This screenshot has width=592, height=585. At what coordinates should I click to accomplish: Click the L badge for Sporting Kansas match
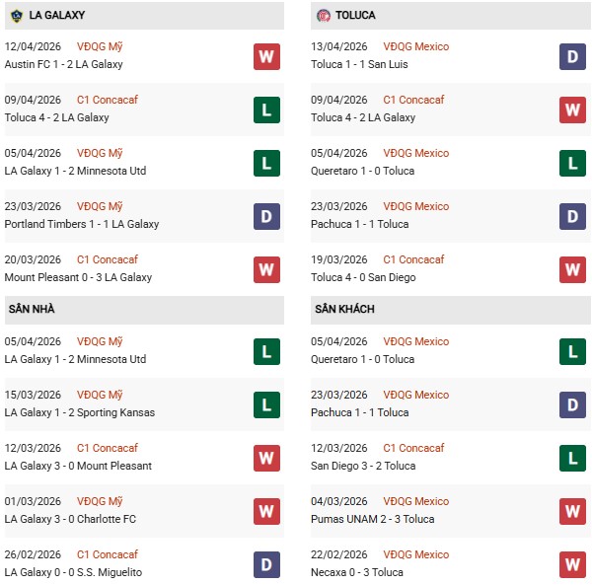coord(266,404)
